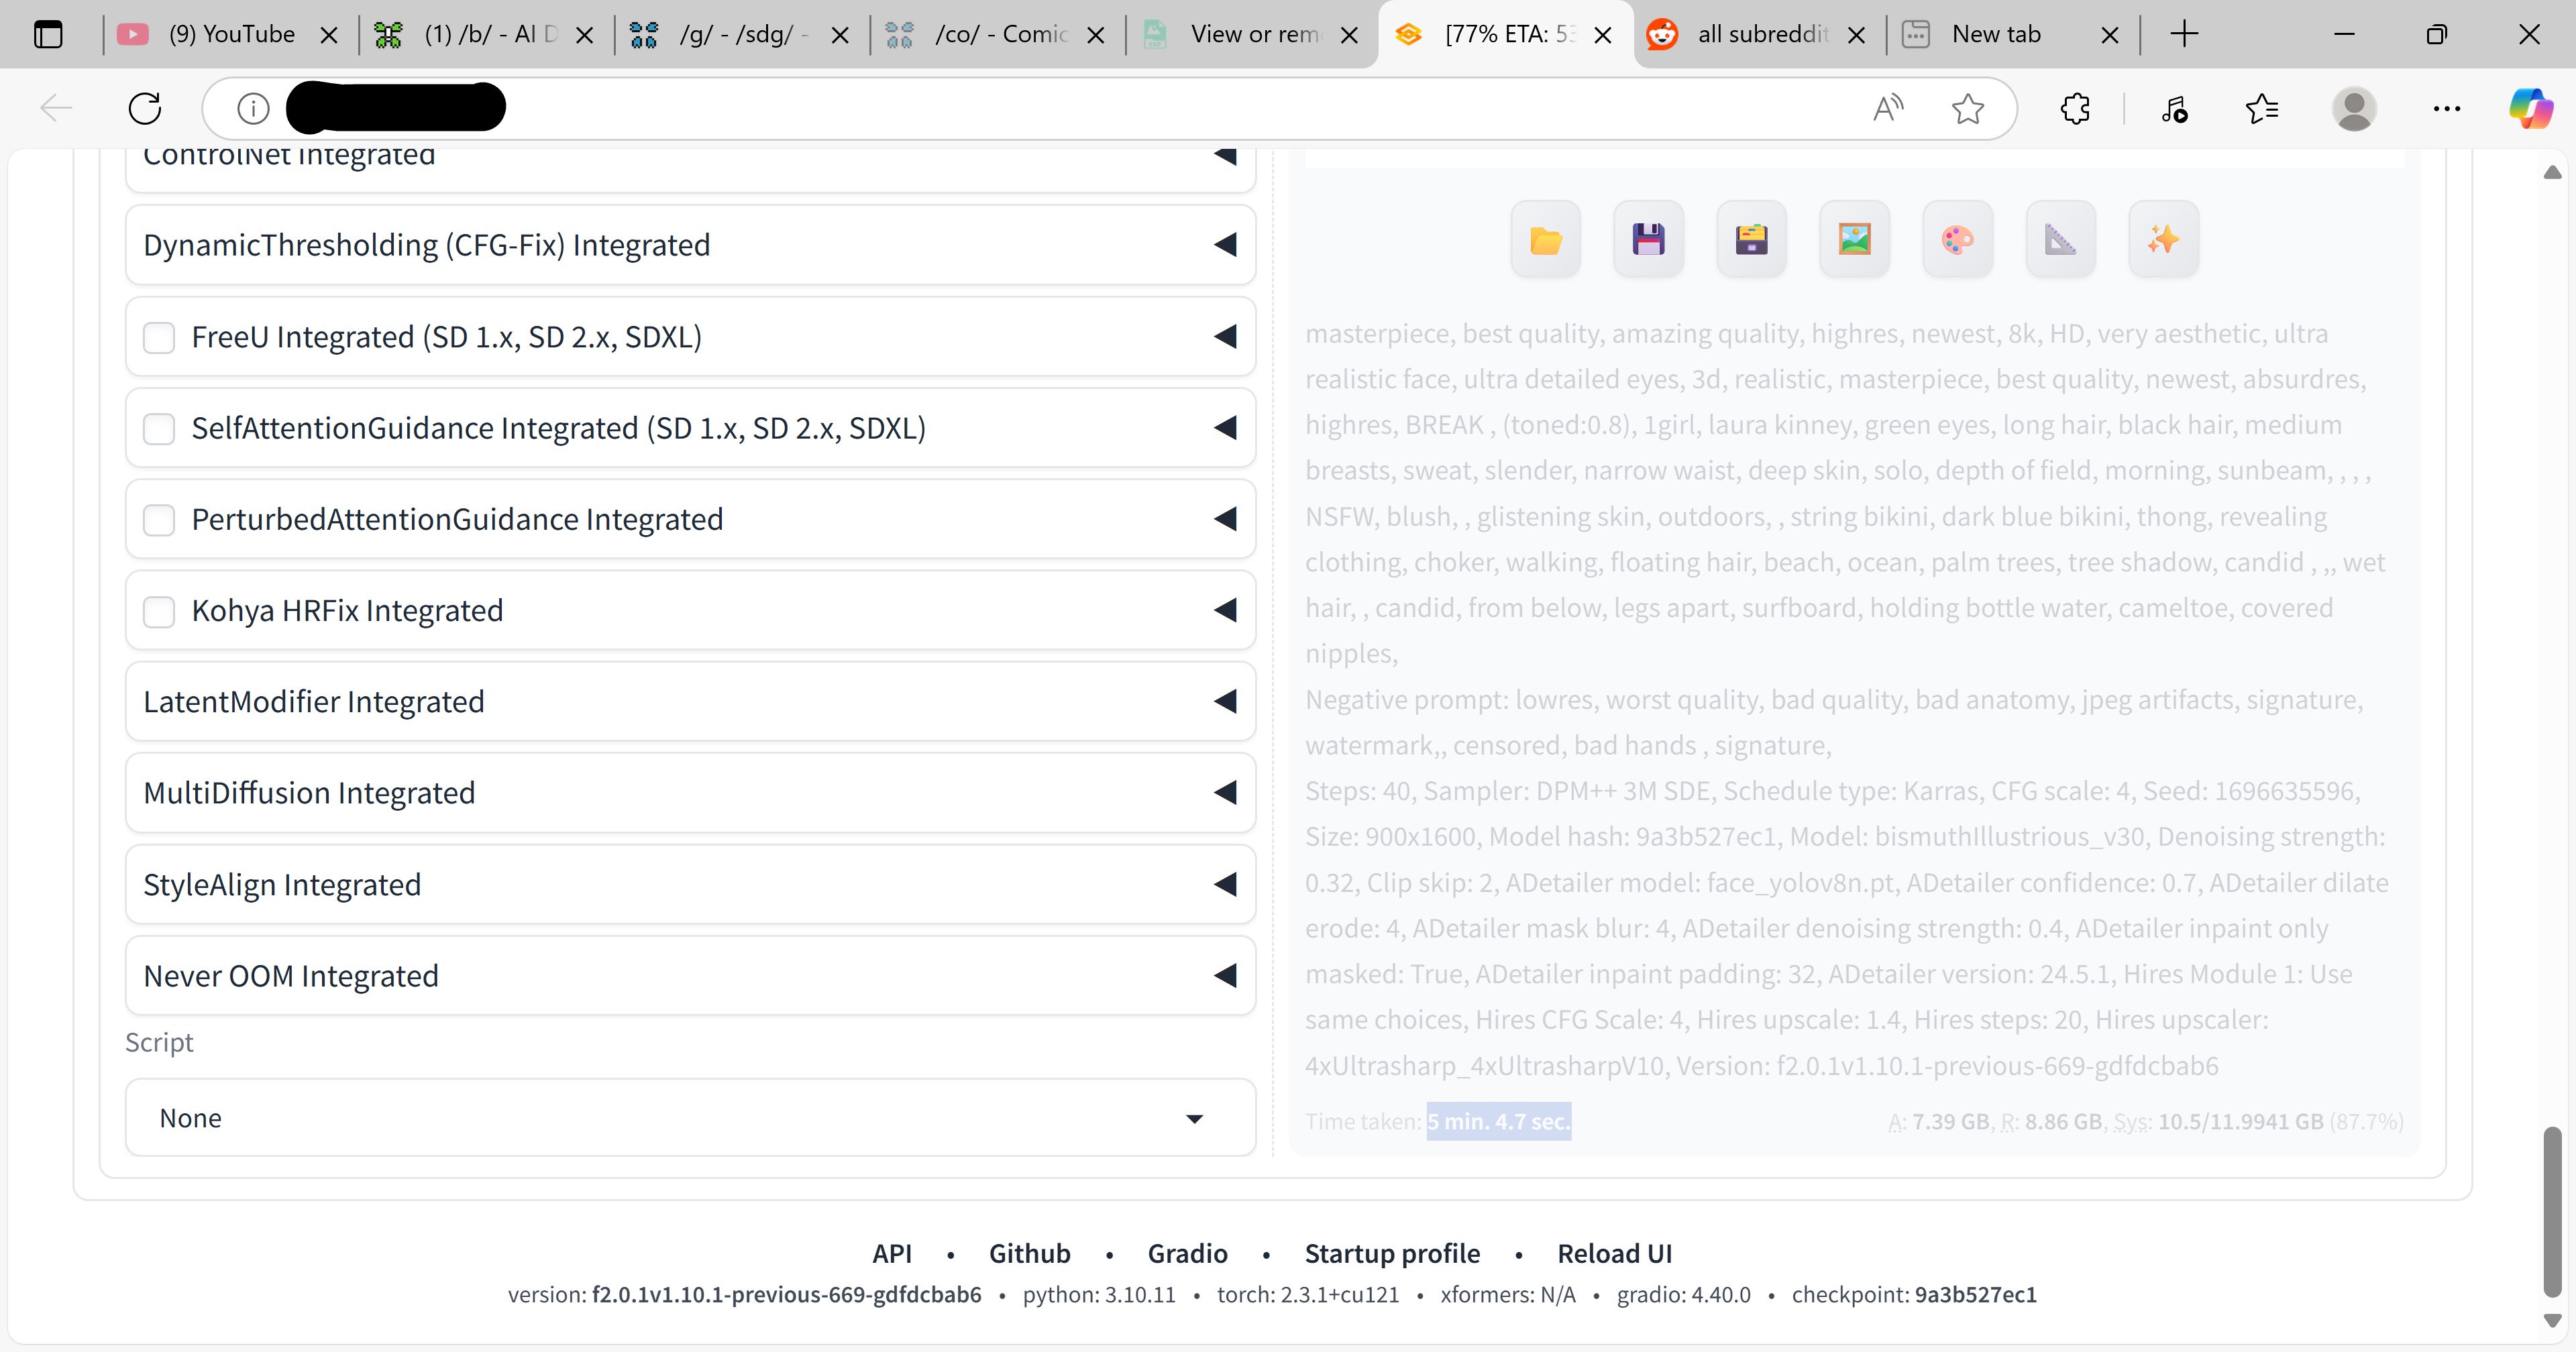Open the Gradio footer link
Screen dimensions: 2576x1352
[x=1187, y=1254]
